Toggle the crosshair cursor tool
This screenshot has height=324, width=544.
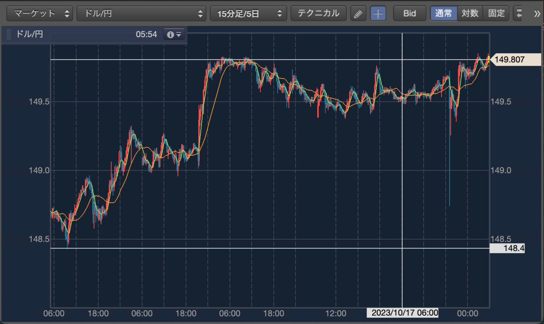pyautogui.click(x=378, y=14)
